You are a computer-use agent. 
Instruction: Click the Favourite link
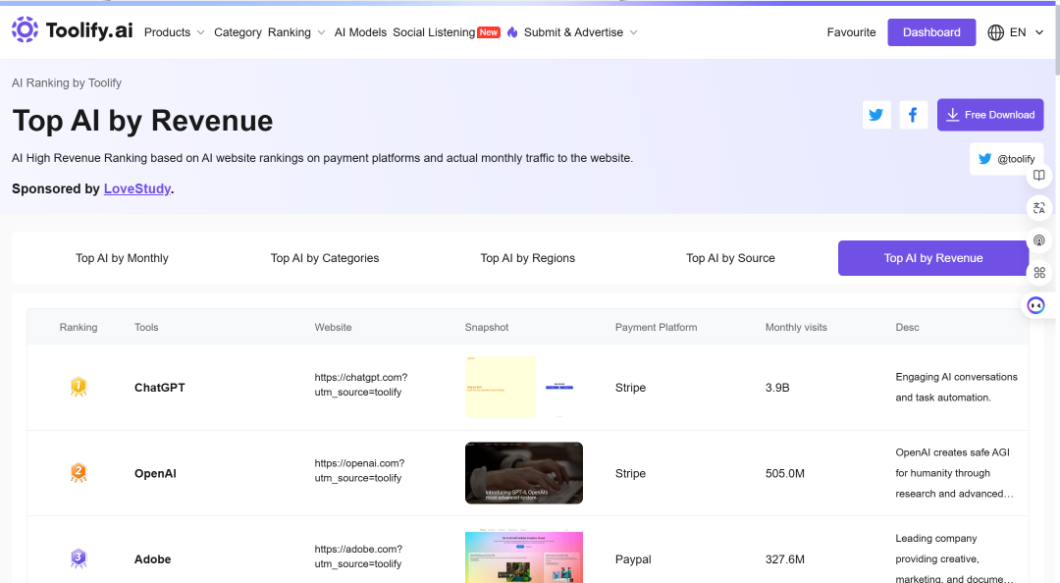(x=851, y=32)
